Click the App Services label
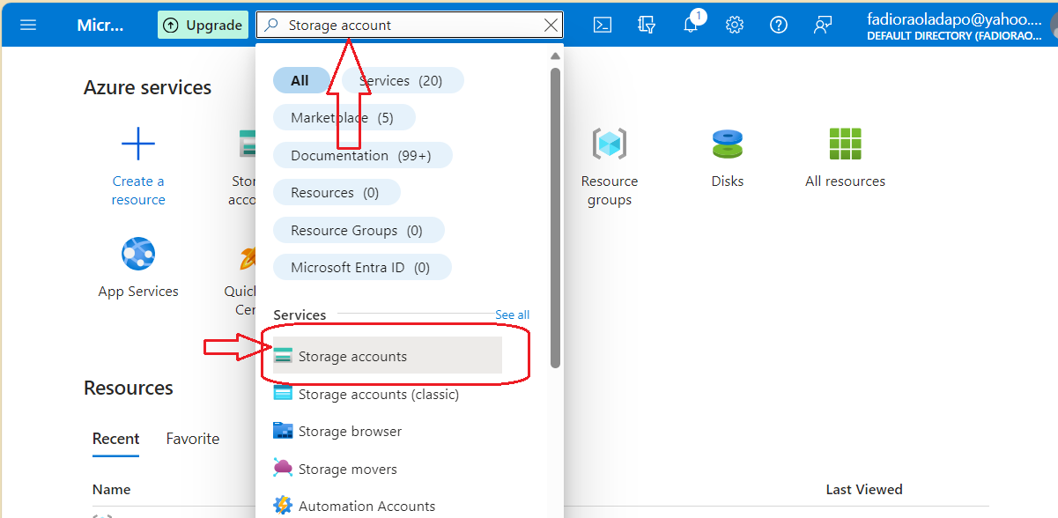The width and height of the screenshot is (1058, 518). (x=138, y=291)
